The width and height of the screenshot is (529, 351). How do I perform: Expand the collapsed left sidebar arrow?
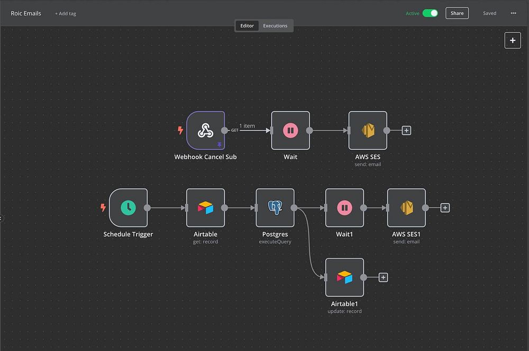1,218
